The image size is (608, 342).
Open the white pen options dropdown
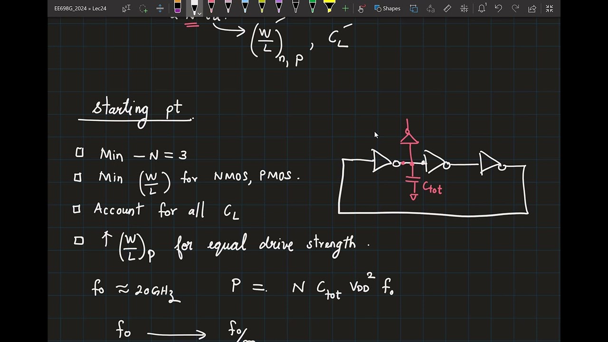pos(199,13)
